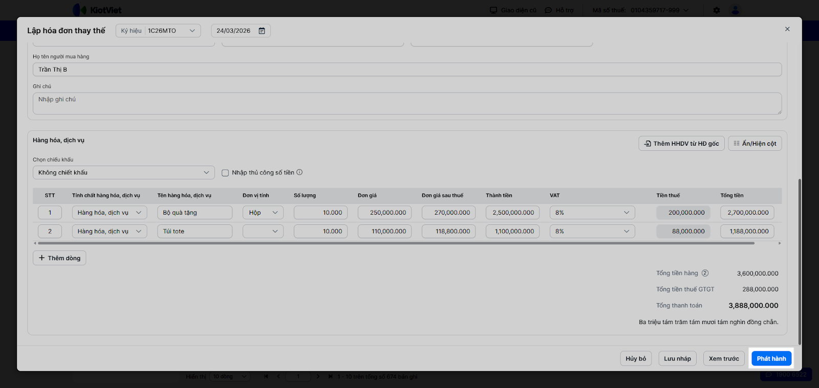Click the help icon next to Tổng tiền hàng
Screen dimensions: 819x388
pos(705,273)
